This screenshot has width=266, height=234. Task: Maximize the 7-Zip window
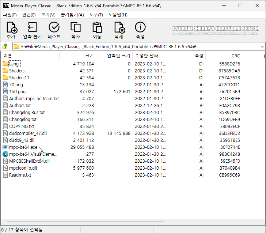coord(240,5)
